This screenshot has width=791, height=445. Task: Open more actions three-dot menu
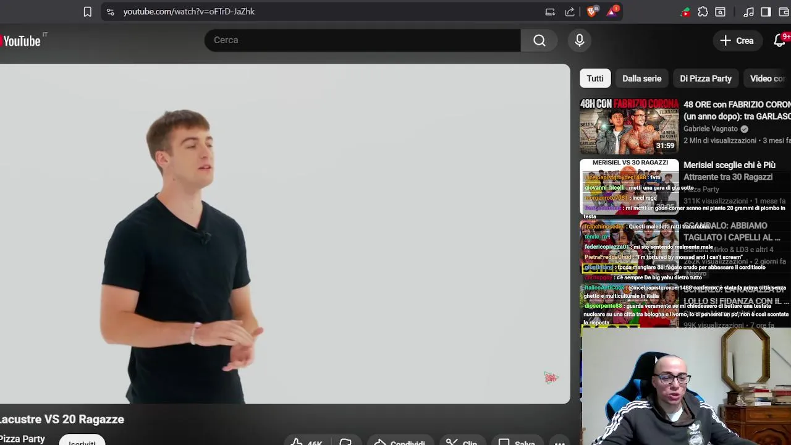point(559,441)
